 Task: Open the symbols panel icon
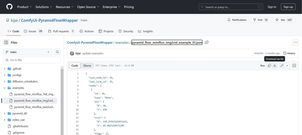[294, 65]
